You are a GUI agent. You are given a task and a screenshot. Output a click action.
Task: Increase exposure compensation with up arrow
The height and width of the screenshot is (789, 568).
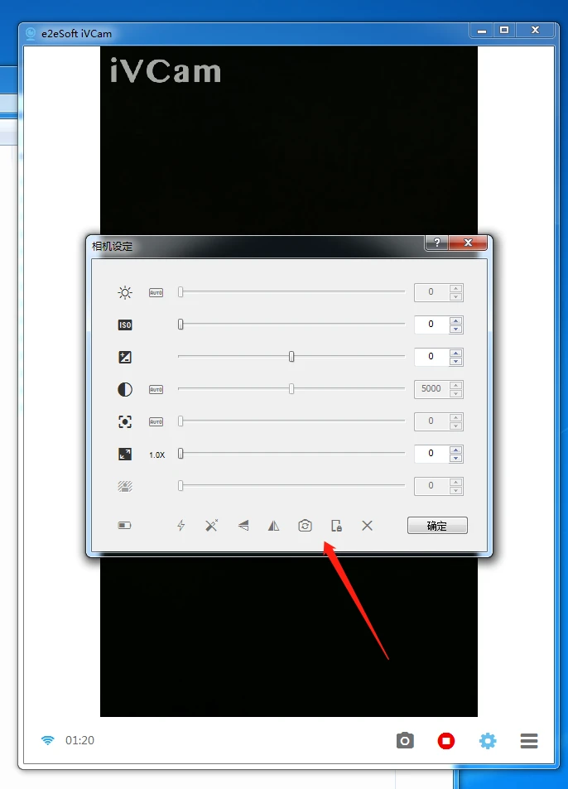pos(456,354)
